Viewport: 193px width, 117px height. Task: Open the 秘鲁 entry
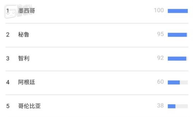pos(24,35)
